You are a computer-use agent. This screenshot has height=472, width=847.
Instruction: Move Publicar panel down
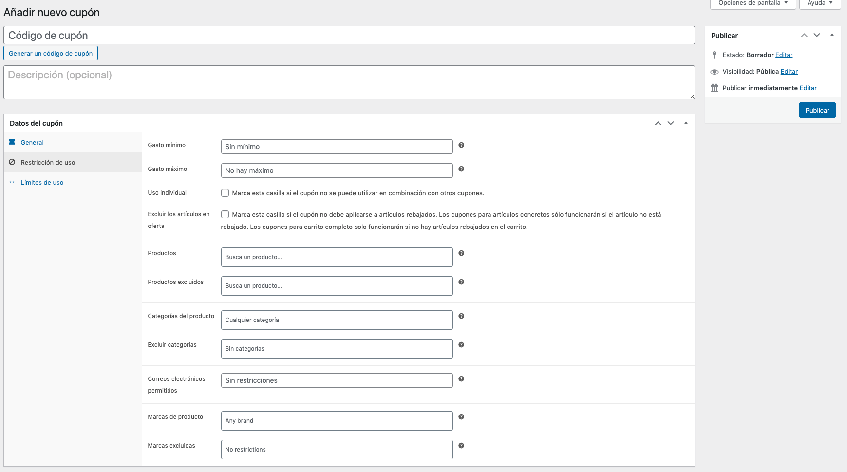coord(817,35)
